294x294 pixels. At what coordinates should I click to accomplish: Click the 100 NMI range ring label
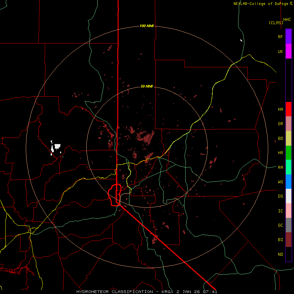147,26
